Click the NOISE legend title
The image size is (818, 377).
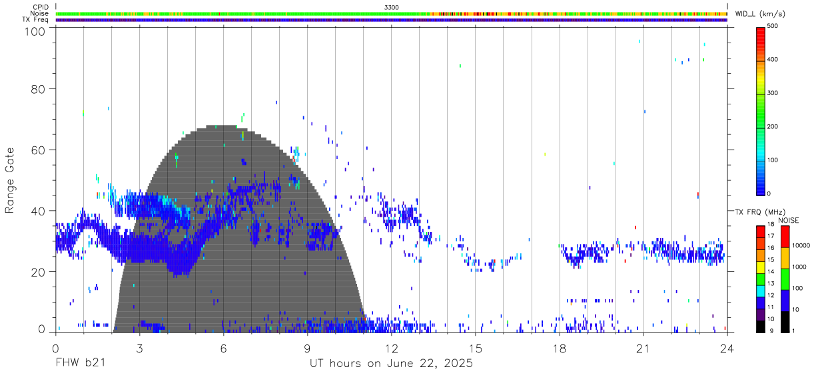tap(788, 220)
